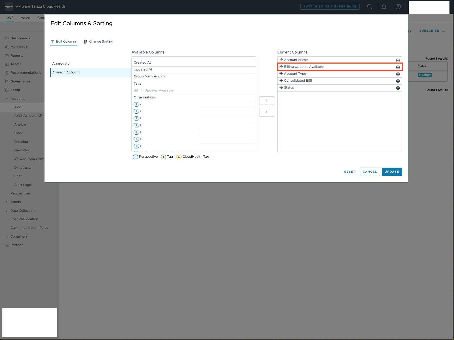Remove Billing Updates Available column
Viewport: 454px width, 340px height.
point(398,67)
